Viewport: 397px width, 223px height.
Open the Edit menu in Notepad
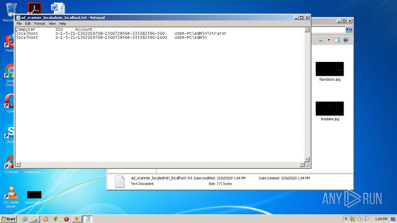(x=28, y=24)
